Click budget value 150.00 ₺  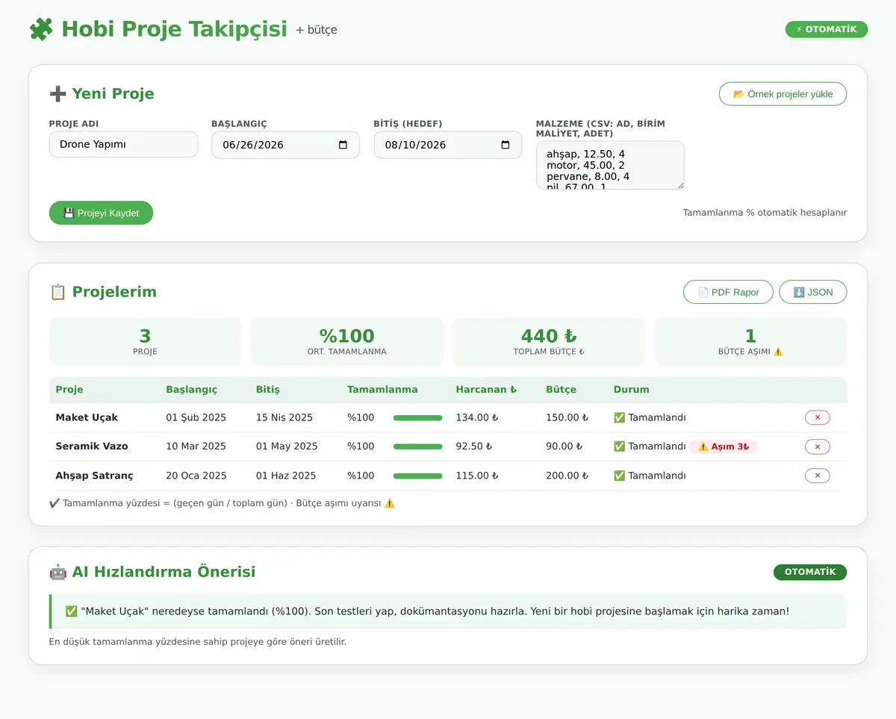tap(567, 417)
